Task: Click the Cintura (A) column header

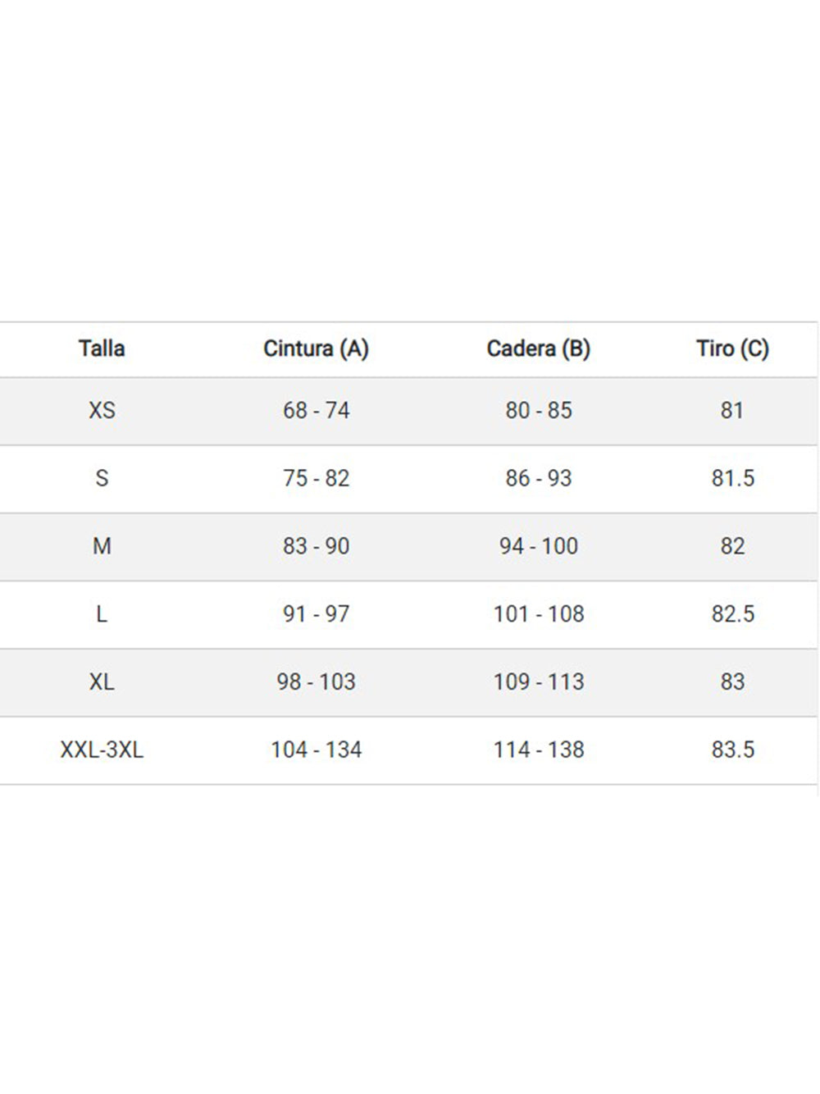Action: [x=316, y=349]
